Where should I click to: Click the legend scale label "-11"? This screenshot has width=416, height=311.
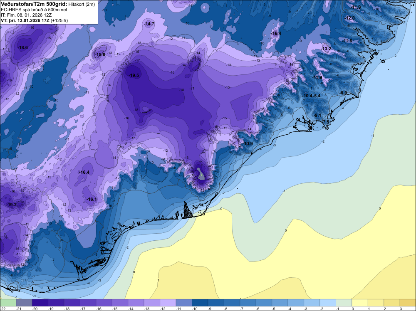[x=178, y=309]
